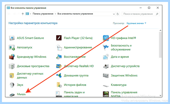
Task: Click the Домашняя группа icon
Action: pyautogui.click(x=59, y=75)
